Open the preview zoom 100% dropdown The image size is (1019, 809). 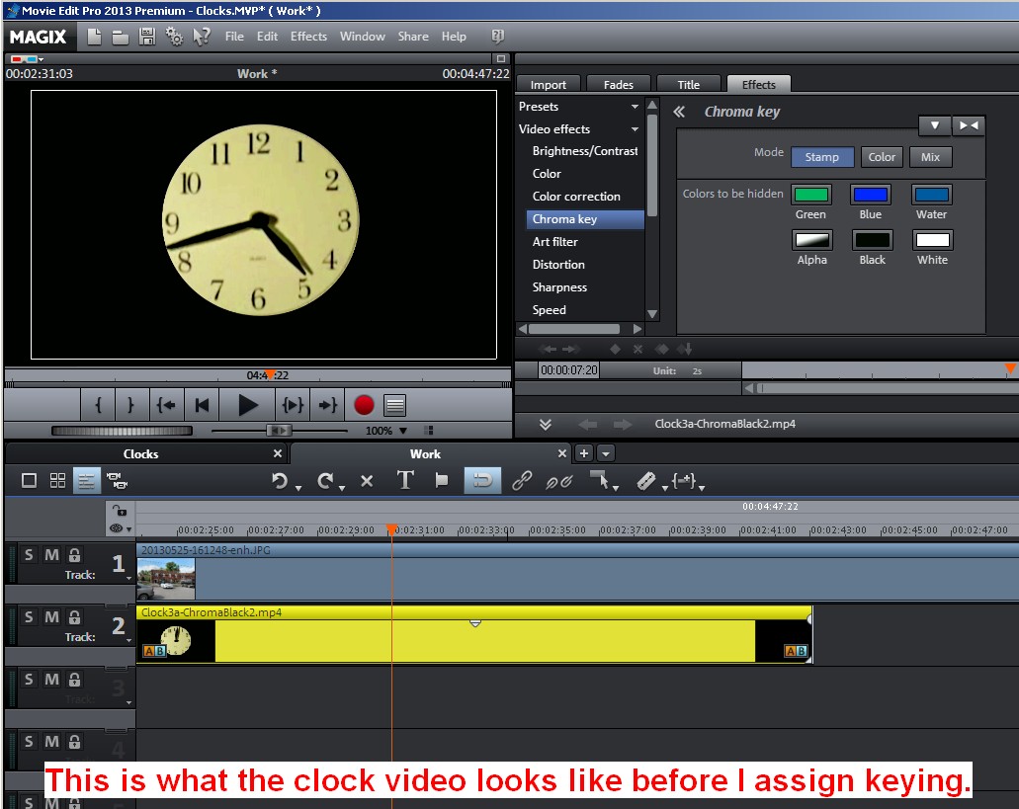click(403, 431)
